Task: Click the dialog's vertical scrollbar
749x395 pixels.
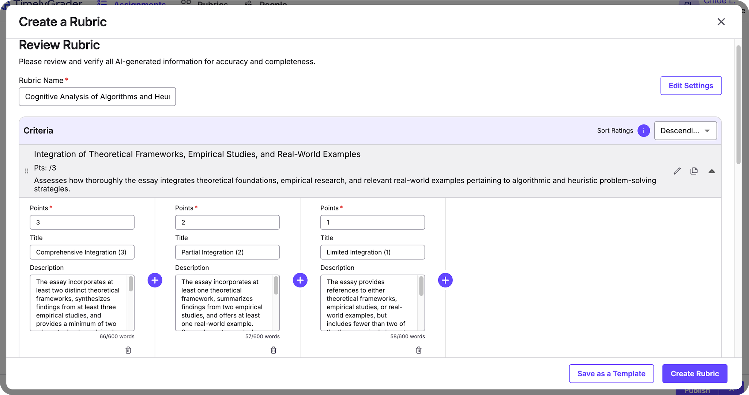Action: click(738, 105)
